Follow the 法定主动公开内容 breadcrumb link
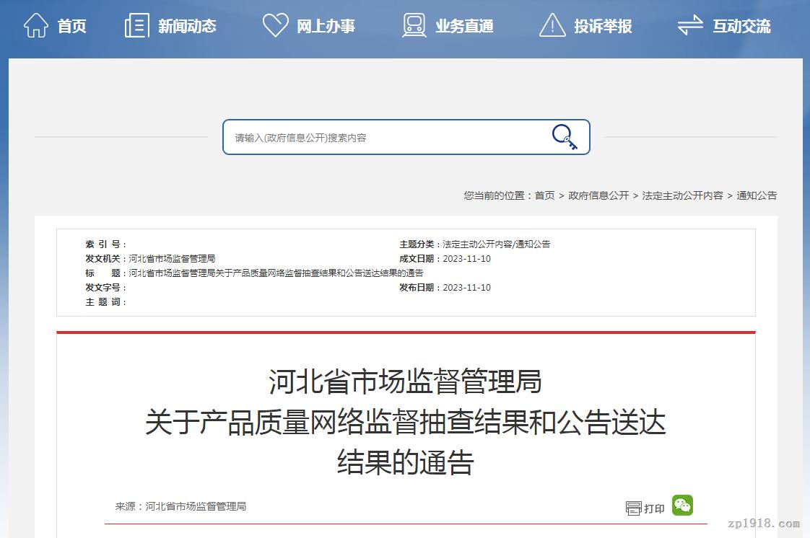 [682, 195]
